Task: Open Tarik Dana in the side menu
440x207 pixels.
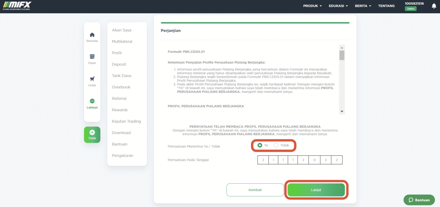Action: coord(121,76)
